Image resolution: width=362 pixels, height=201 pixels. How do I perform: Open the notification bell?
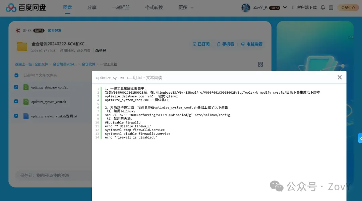pyautogui.click(x=323, y=7)
